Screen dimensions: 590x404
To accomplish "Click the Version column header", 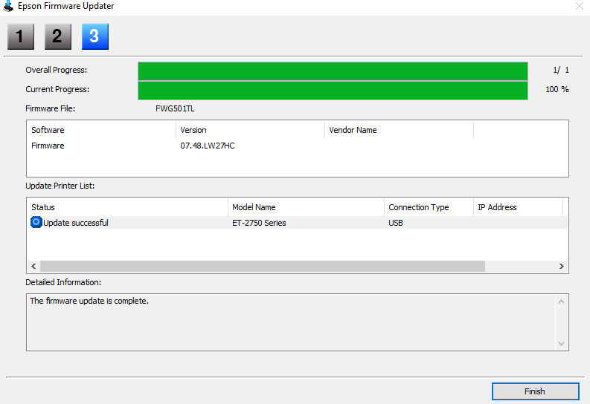I will pos(250,130).
